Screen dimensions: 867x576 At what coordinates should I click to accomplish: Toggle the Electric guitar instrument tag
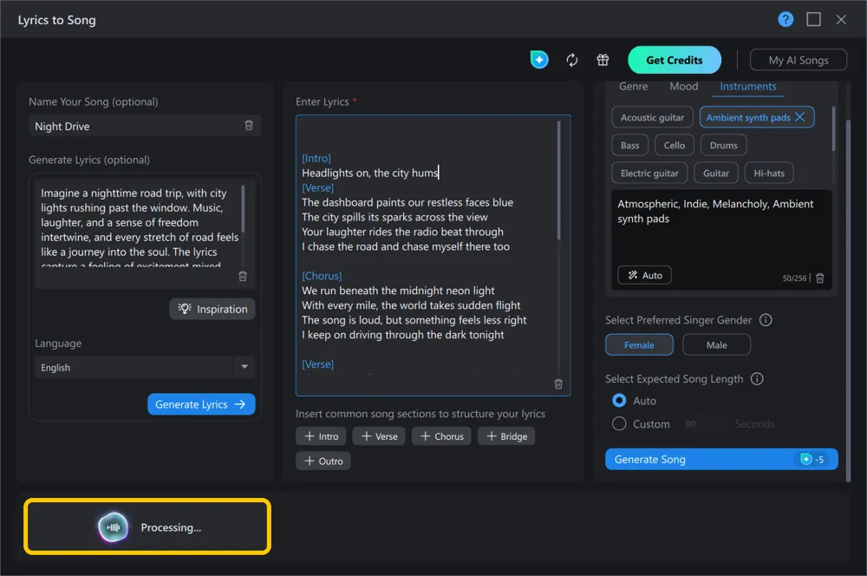[x=649, y=173]
